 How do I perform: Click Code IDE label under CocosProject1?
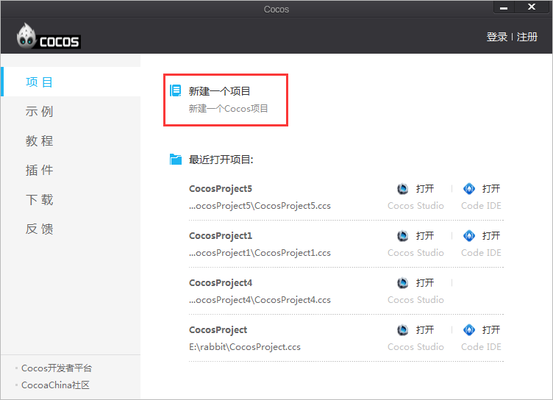tap(481, 253)
